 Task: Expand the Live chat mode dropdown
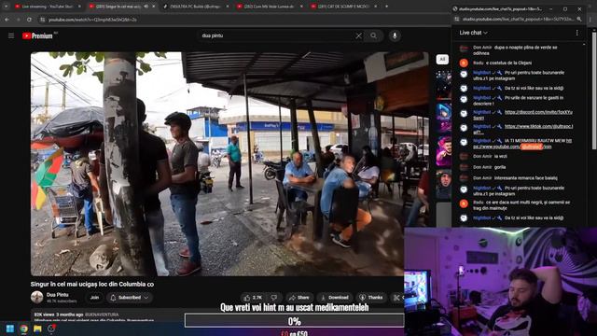pyautogui.click(x=473, y=33)
